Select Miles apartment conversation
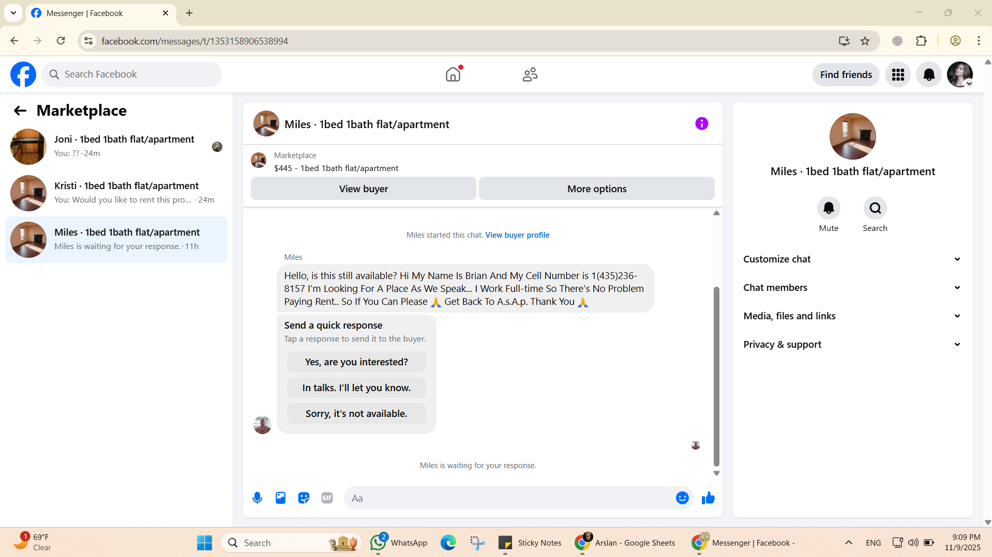Image resolution: width=992 pixels, height=557 pixels. pos(116,240)
